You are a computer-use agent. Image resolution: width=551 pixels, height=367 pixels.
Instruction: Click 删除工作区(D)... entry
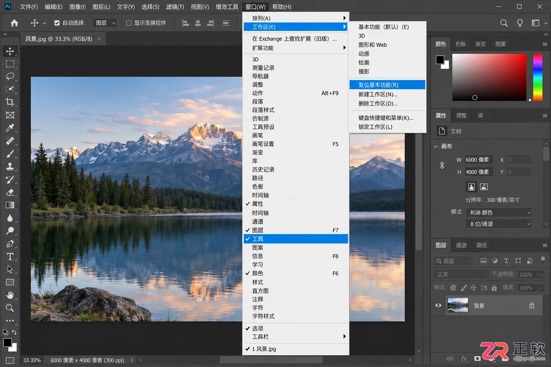[x=387, y=104]
